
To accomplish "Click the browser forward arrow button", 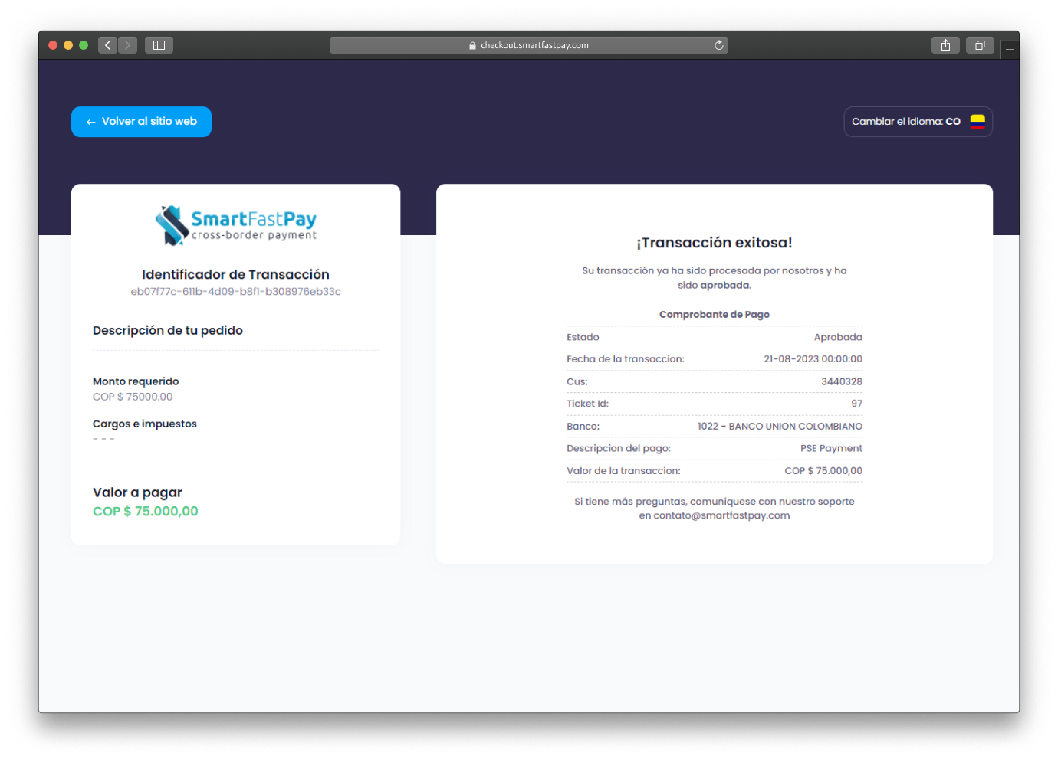I will [128, 45].
